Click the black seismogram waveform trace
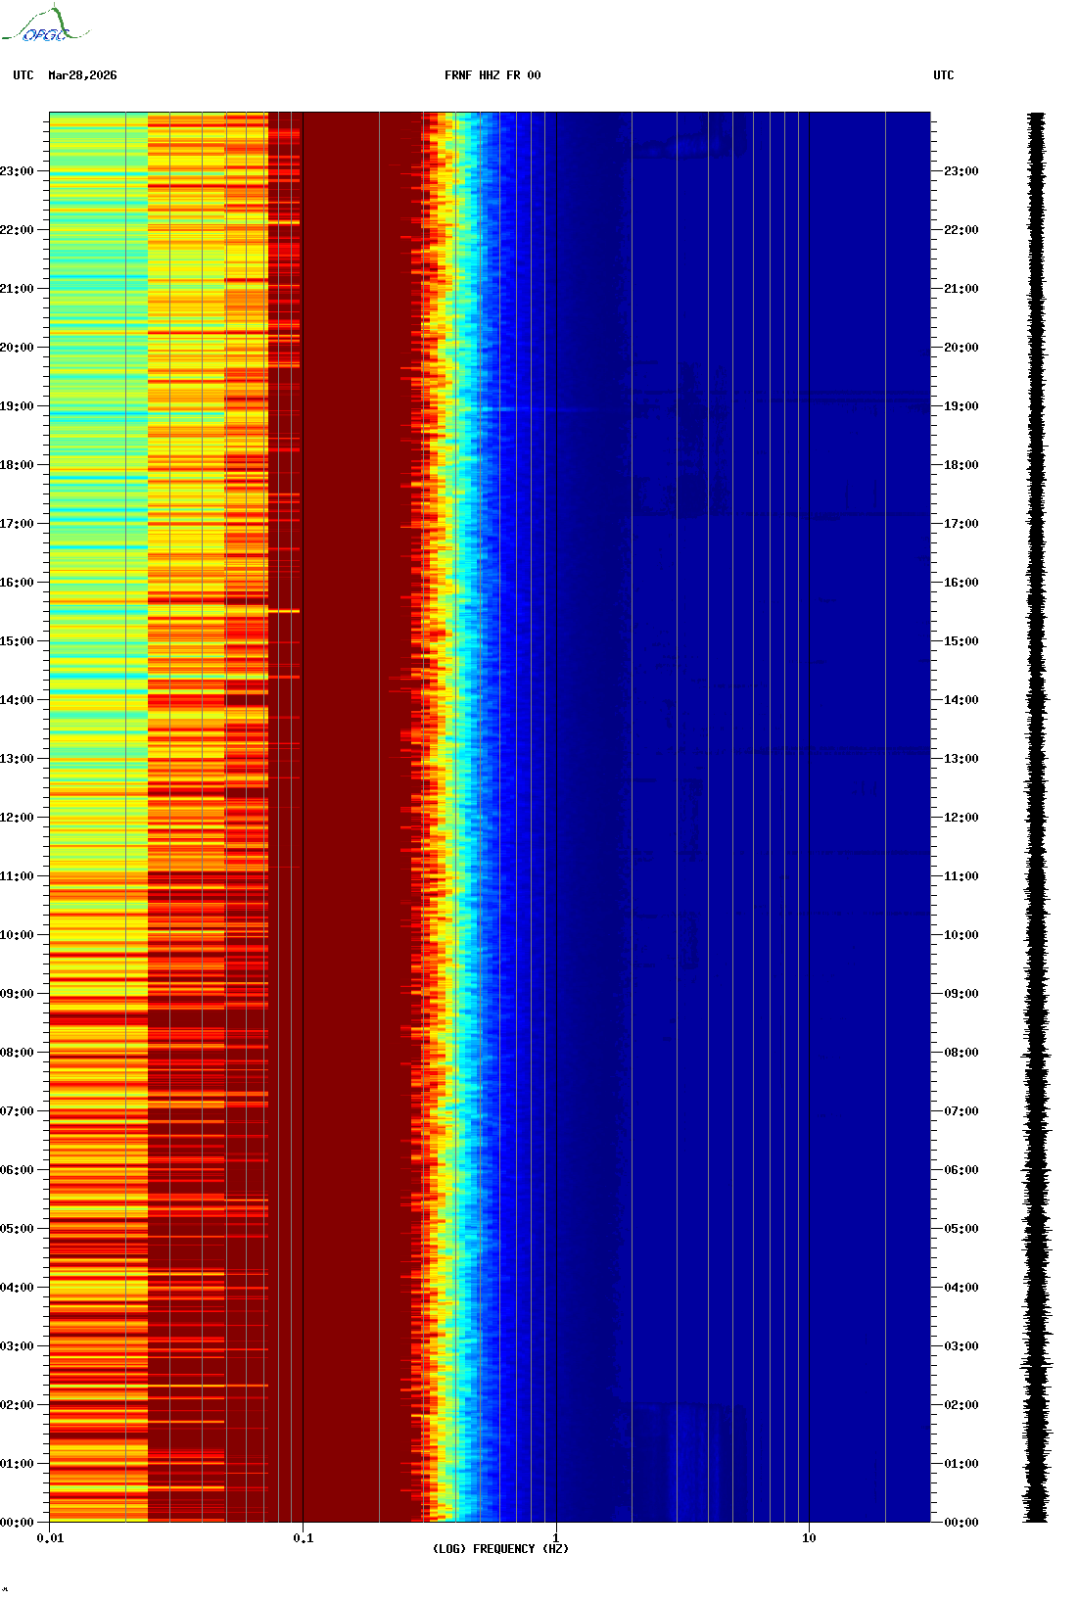 coord(1036,818)
